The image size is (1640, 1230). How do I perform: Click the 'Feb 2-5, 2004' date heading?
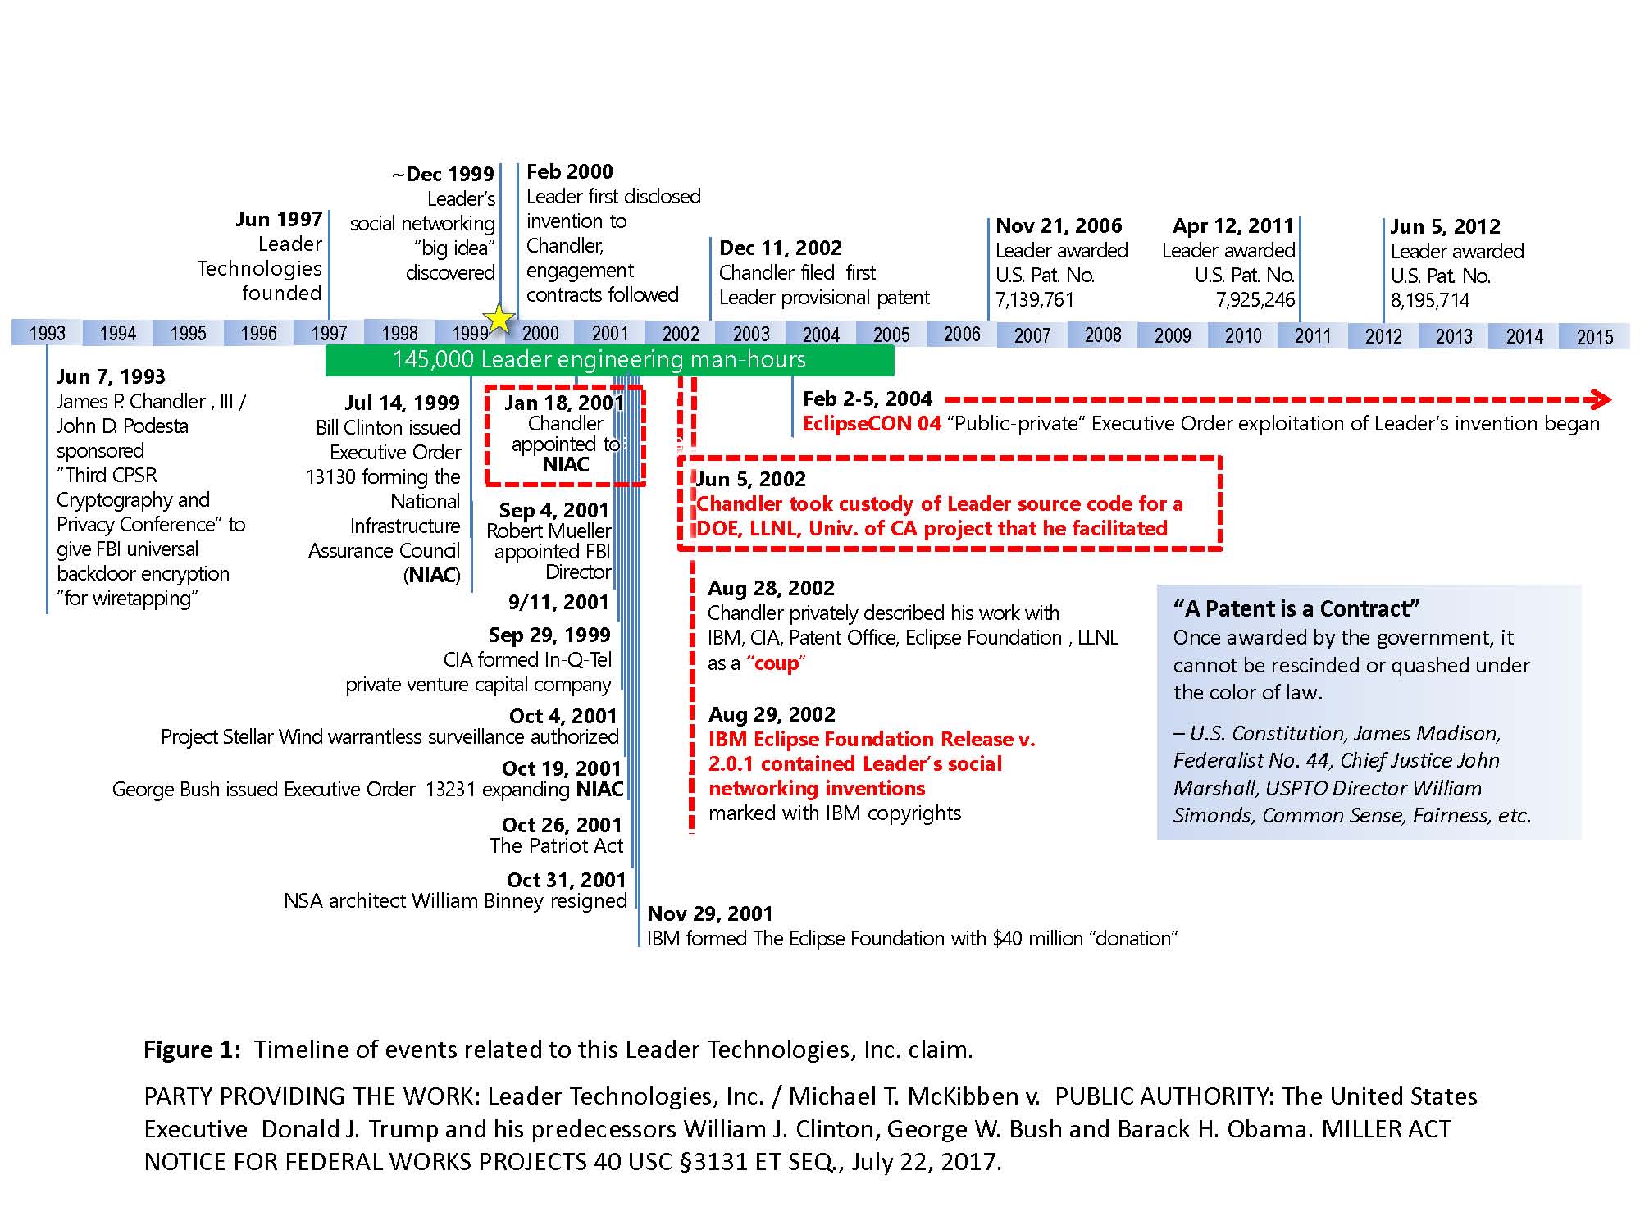868,399
